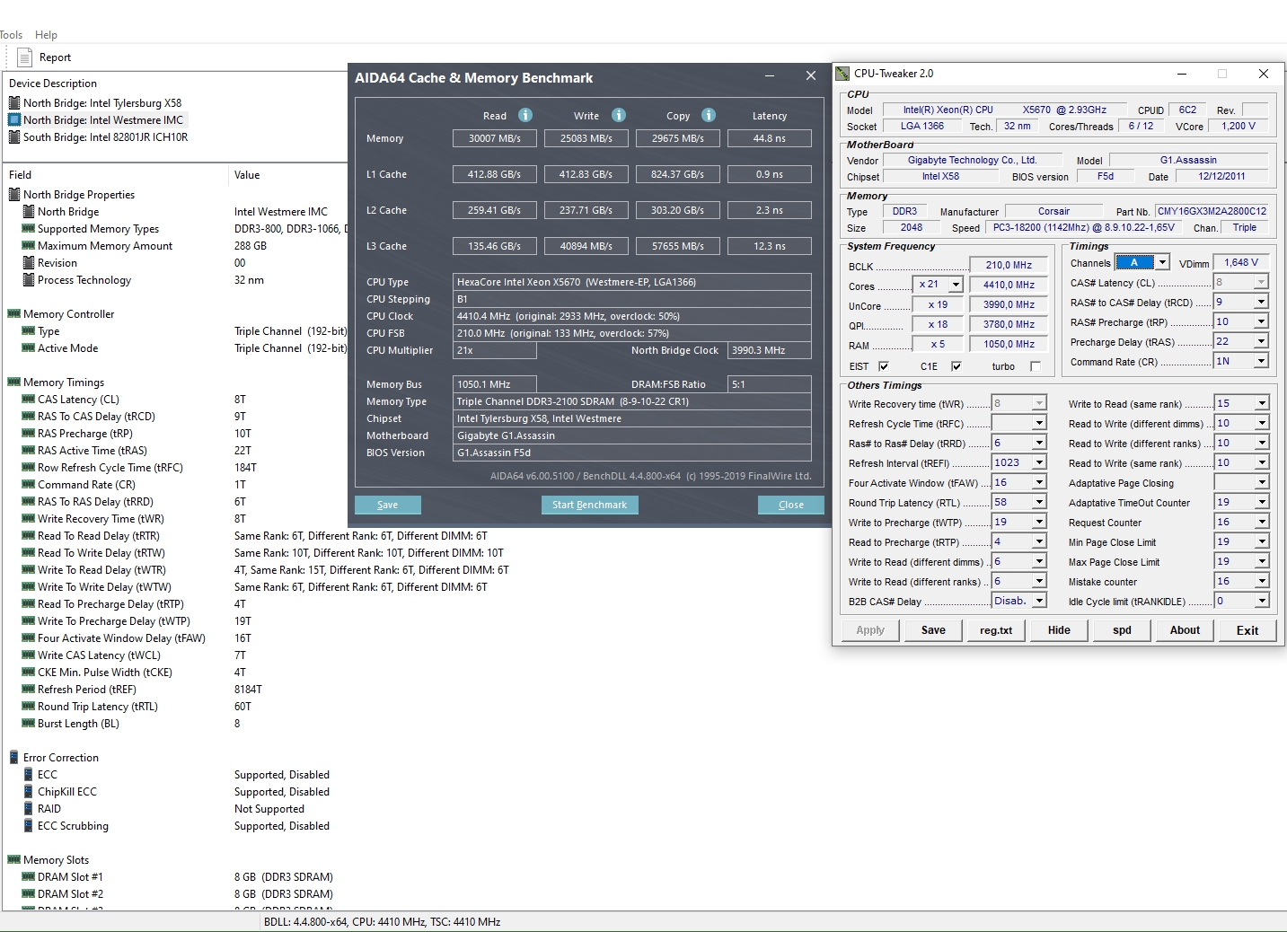The image size is (1287, 932).
Task: Open the Round Trip Latency (RTL) dropdown
Action: [1039, 502]
